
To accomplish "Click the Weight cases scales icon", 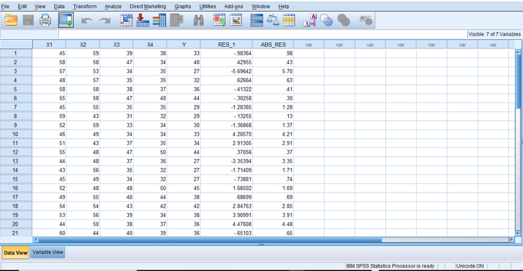I will [x=273, y=20].
